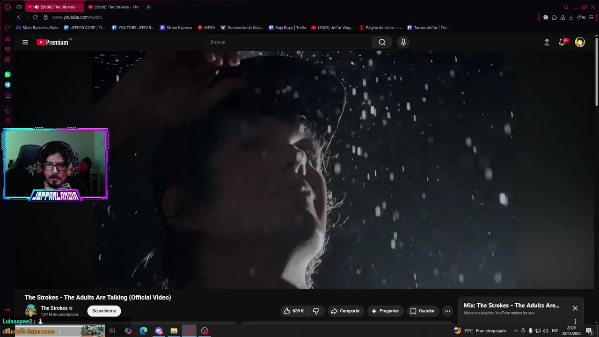Viewport: 599px width, 337px height.
Task: Open the YouTube hamburger guide menu
Action: coord(25,42)
